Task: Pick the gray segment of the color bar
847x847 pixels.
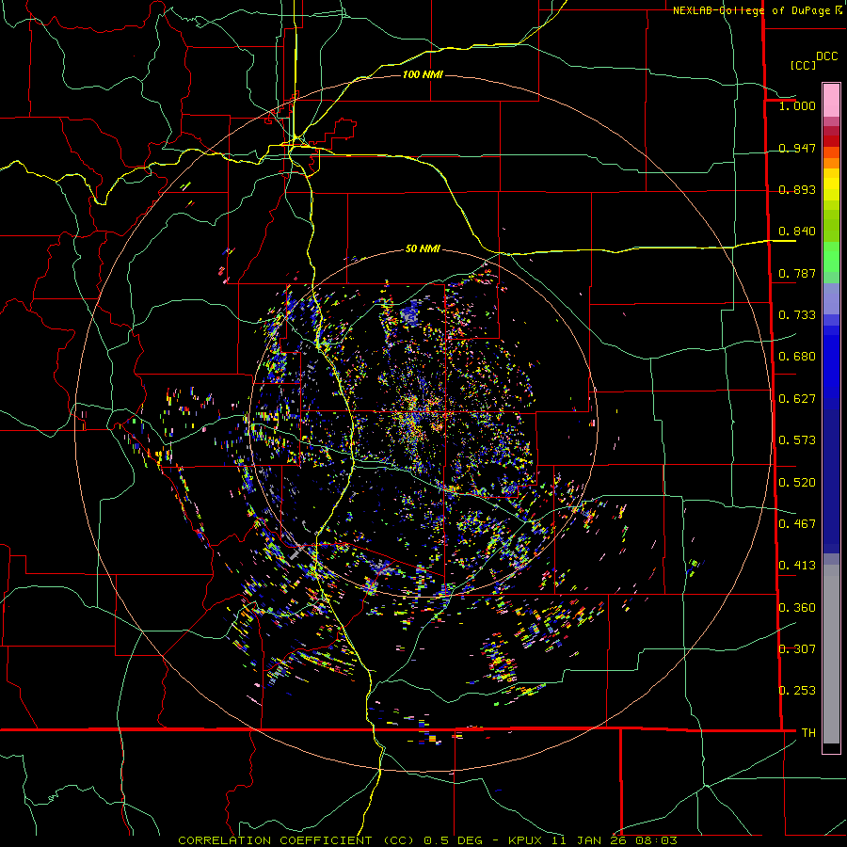Action: point(831,654)
